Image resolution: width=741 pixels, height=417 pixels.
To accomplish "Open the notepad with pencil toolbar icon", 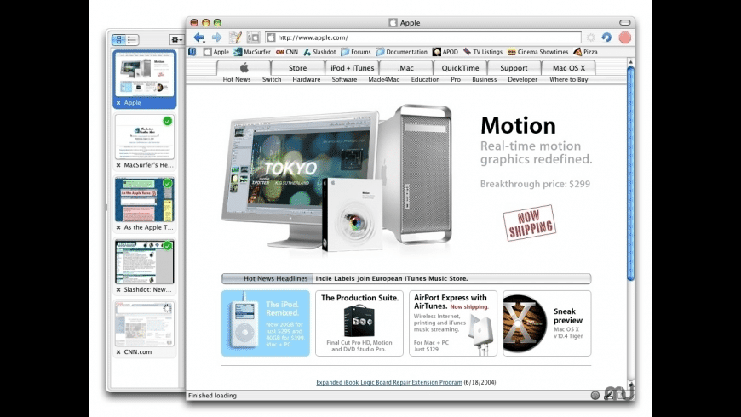I will click(235, 37).
